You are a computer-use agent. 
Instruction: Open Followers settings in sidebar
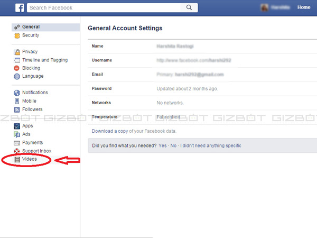click(x=32, y=109)
